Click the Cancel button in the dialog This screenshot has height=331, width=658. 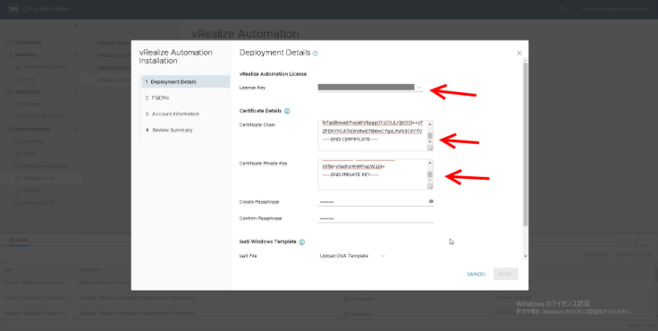tap(477, 275)
